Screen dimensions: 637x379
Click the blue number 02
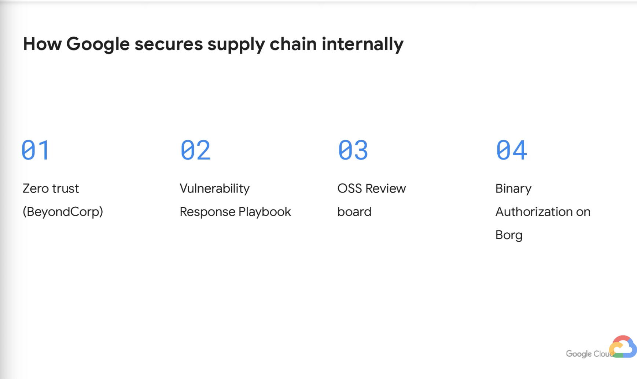coord(196,150)
